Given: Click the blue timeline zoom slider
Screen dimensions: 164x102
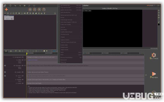Looking at the screenshot, I should (x=54, y=51).
